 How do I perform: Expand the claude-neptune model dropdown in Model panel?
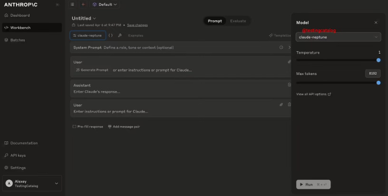click(x=338, y=37)
